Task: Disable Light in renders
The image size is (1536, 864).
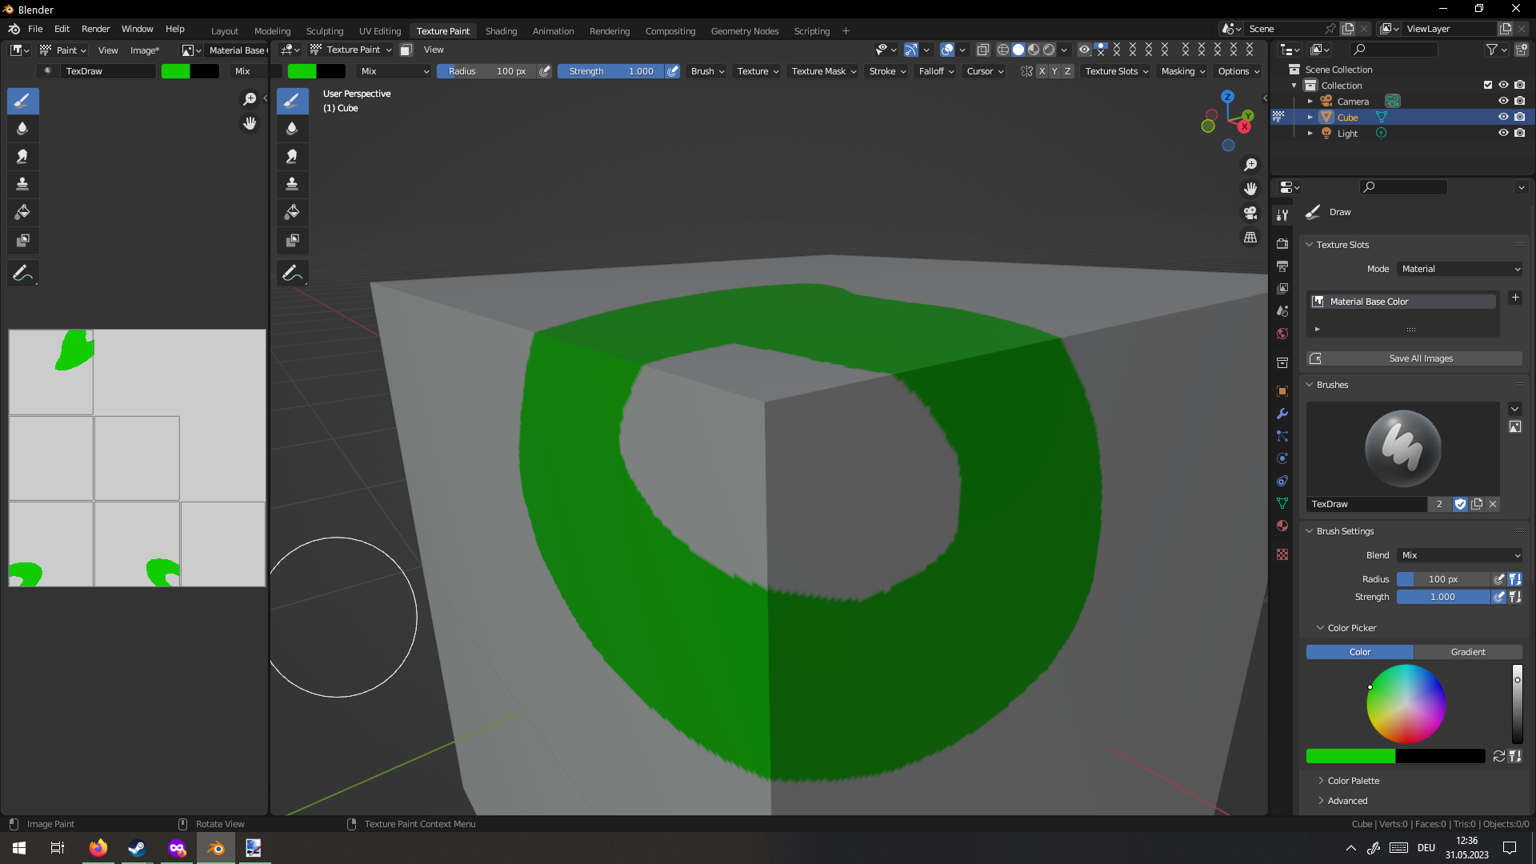Action: (x=1519, y=133)
